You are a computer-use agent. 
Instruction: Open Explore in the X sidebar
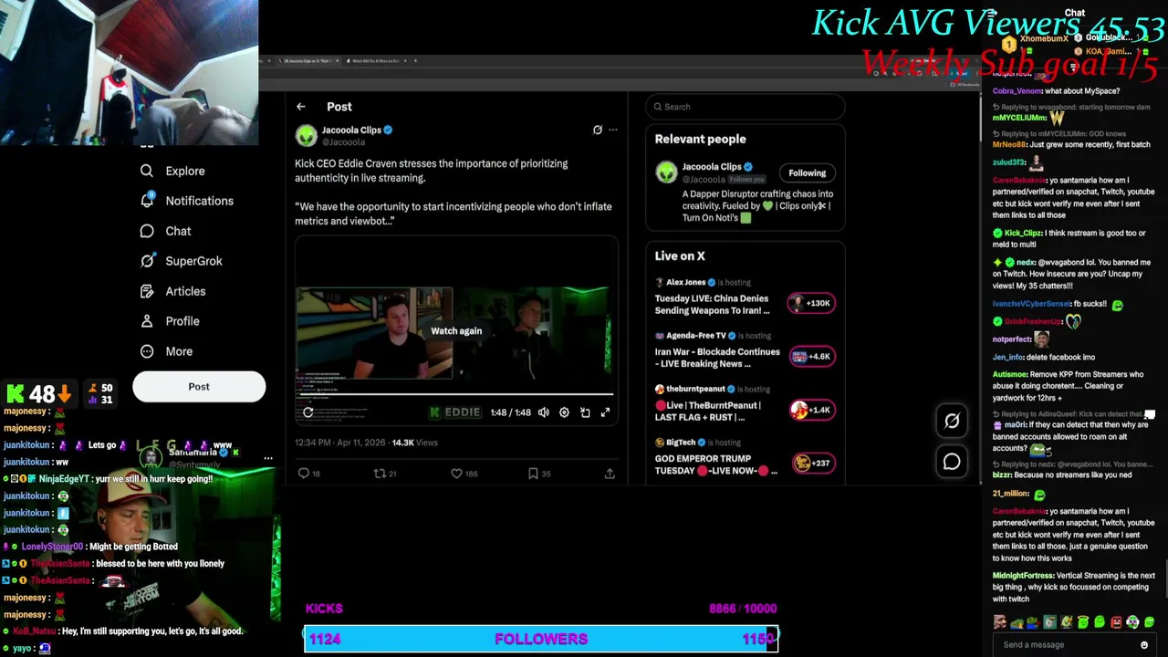[185, 171]
